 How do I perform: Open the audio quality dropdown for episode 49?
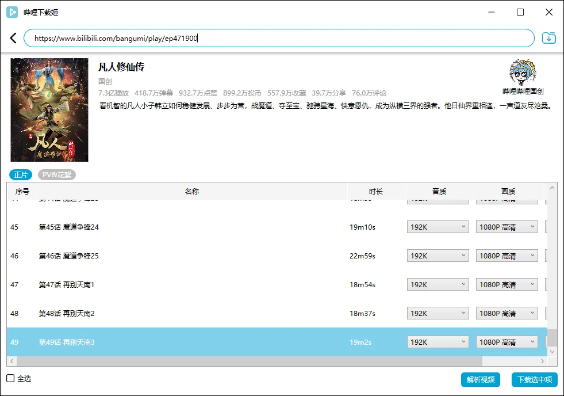(x=438, y=341)
